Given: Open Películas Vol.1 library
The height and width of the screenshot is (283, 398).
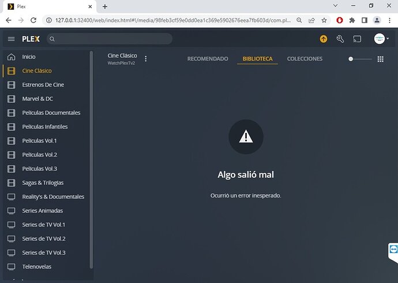Looking at the screenshot, I should click(39, 140).
